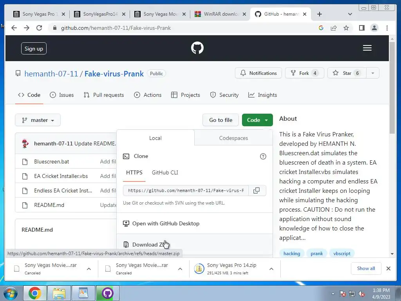Bookmark the page with the star icon
The height and width of the screenshot is (301, 401).
pyautogui.click(x=346, y=28)
